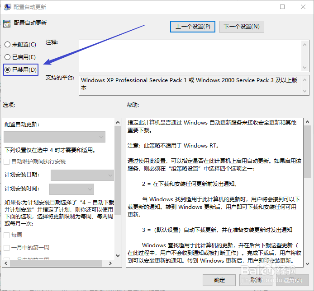Click the help panel vertical scrollbar thumb

point(307,152)
